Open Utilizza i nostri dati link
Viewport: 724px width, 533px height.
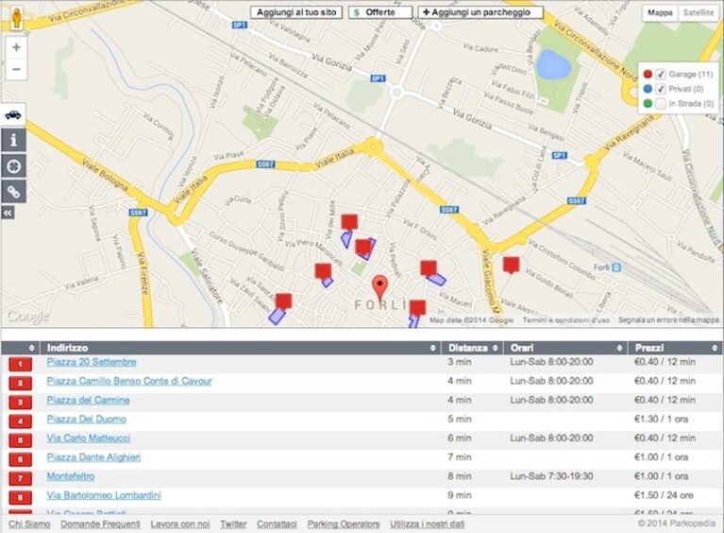[x=428, y=524]
